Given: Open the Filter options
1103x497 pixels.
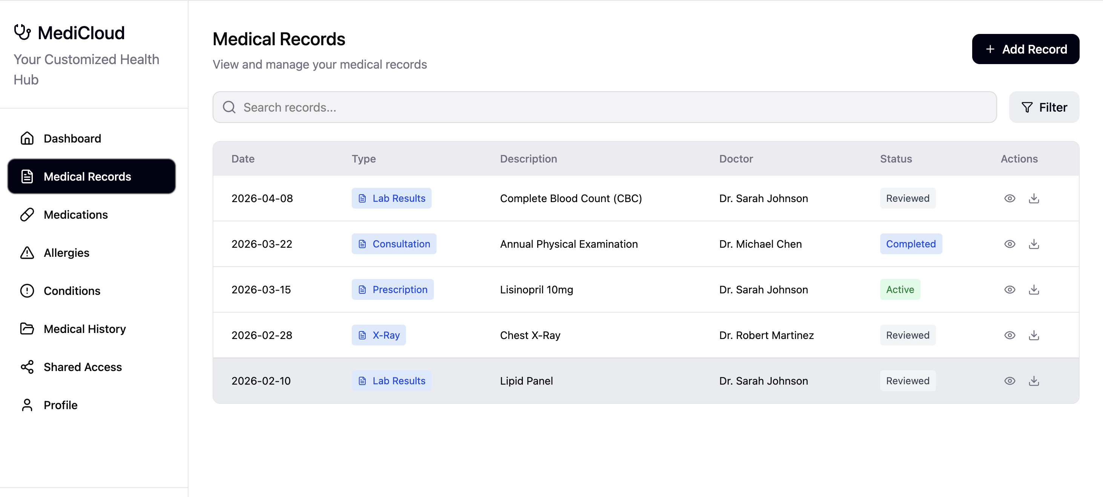Looking at the screenshot, I should 1044,107.
